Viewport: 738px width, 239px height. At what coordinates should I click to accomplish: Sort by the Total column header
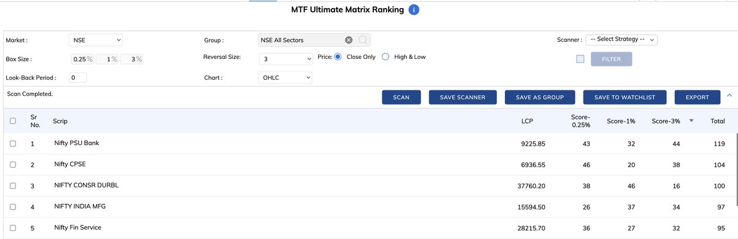click(718, 121)
